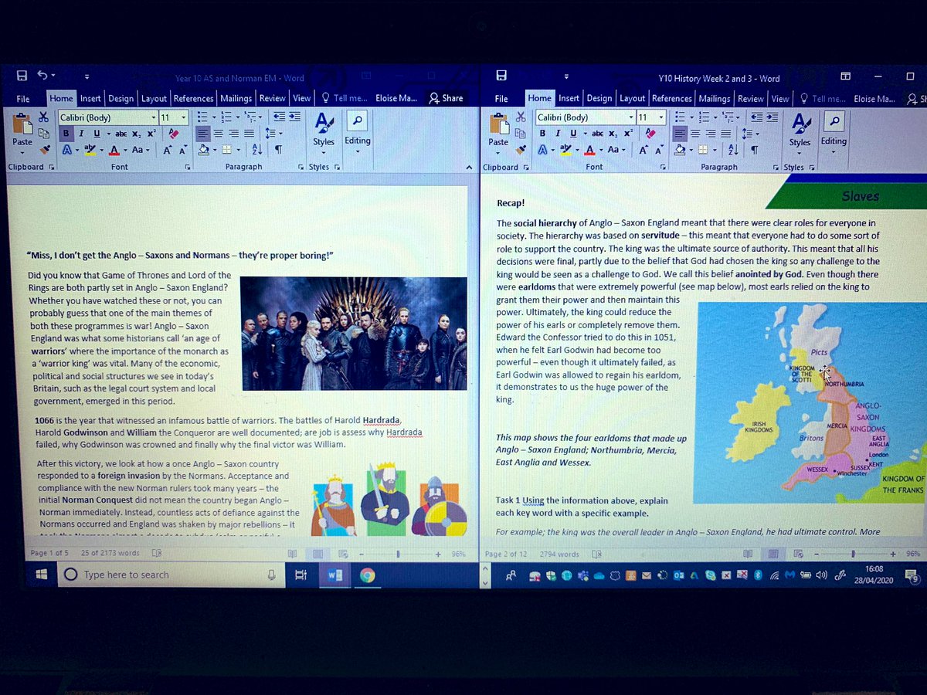Click Format Painter brush in left window
Viewport: 927px width, 695px height.
[x=44, y=149]
